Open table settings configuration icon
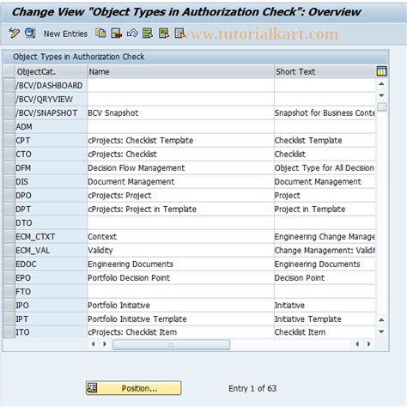This screenshot has height=407, width=407. [381, 71]
